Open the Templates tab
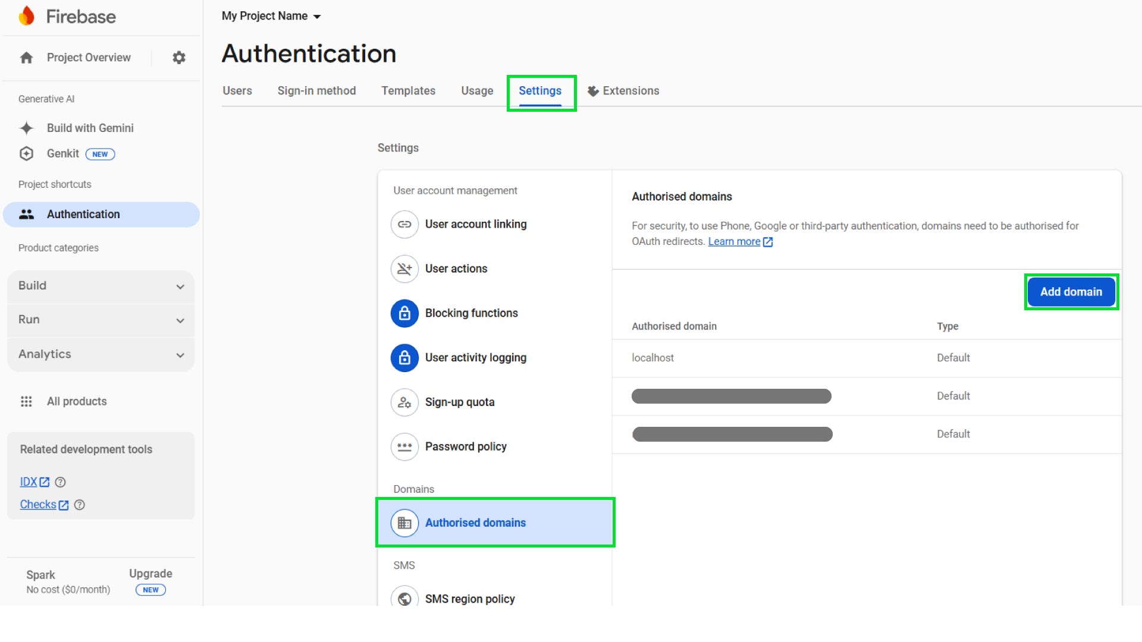This screenshot has height=642, width=1142. point(408,90)
